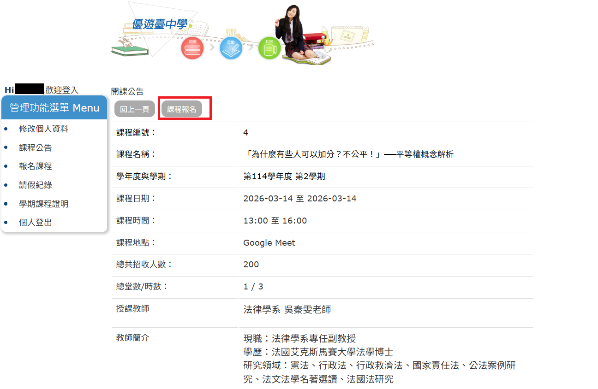Select the 總堂數/時數 label
This screenshot has width=598, height=389.
[x=143, y=287]
